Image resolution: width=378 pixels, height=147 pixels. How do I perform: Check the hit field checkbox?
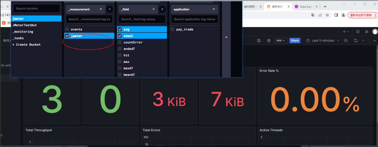pos(120,55)
